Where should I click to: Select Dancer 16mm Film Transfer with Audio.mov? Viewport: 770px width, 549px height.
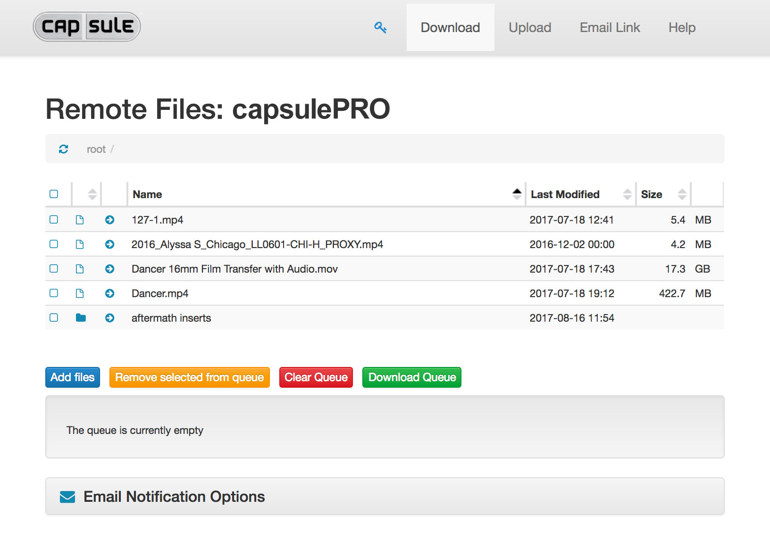point(234,269)
